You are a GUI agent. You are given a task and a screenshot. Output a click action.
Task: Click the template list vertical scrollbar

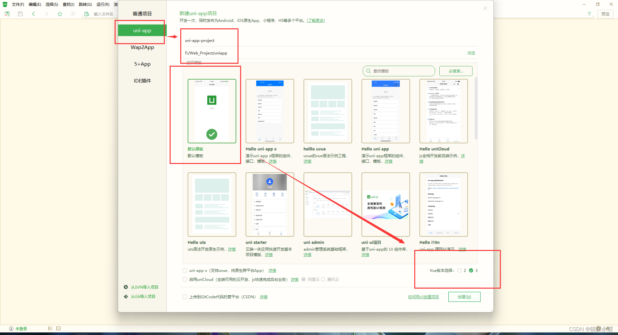[476, 108]
